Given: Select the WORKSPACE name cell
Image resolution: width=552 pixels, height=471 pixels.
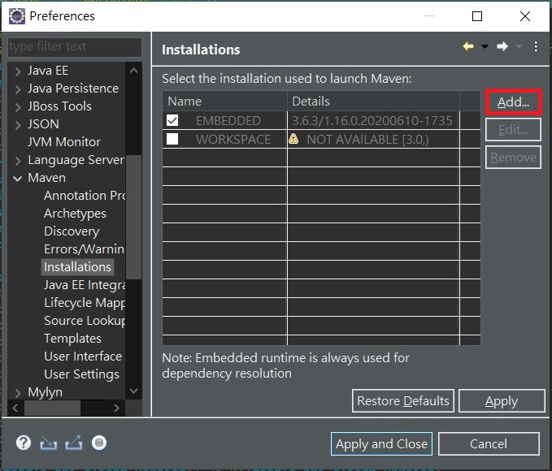Looking at the screenshot, I should [233, 140].
